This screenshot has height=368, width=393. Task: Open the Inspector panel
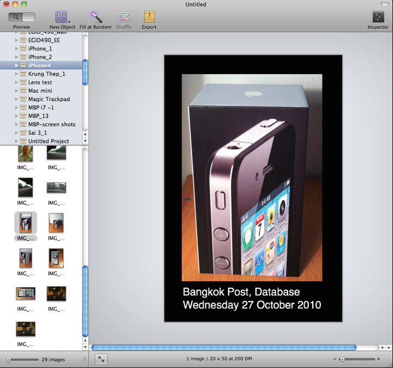[x=378, y=17]
